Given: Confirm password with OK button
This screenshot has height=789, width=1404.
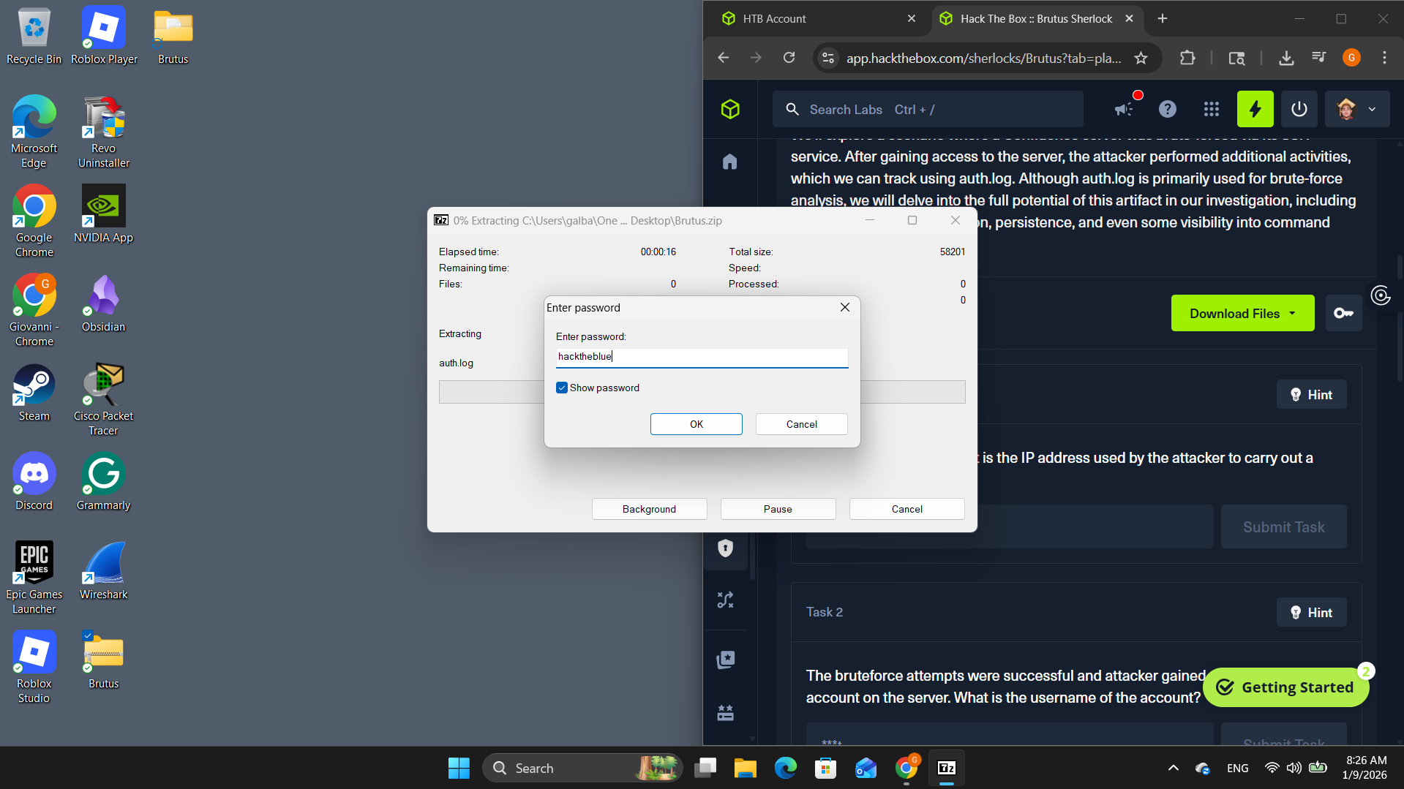Looking at the screenshot, I should click(696, 424).
